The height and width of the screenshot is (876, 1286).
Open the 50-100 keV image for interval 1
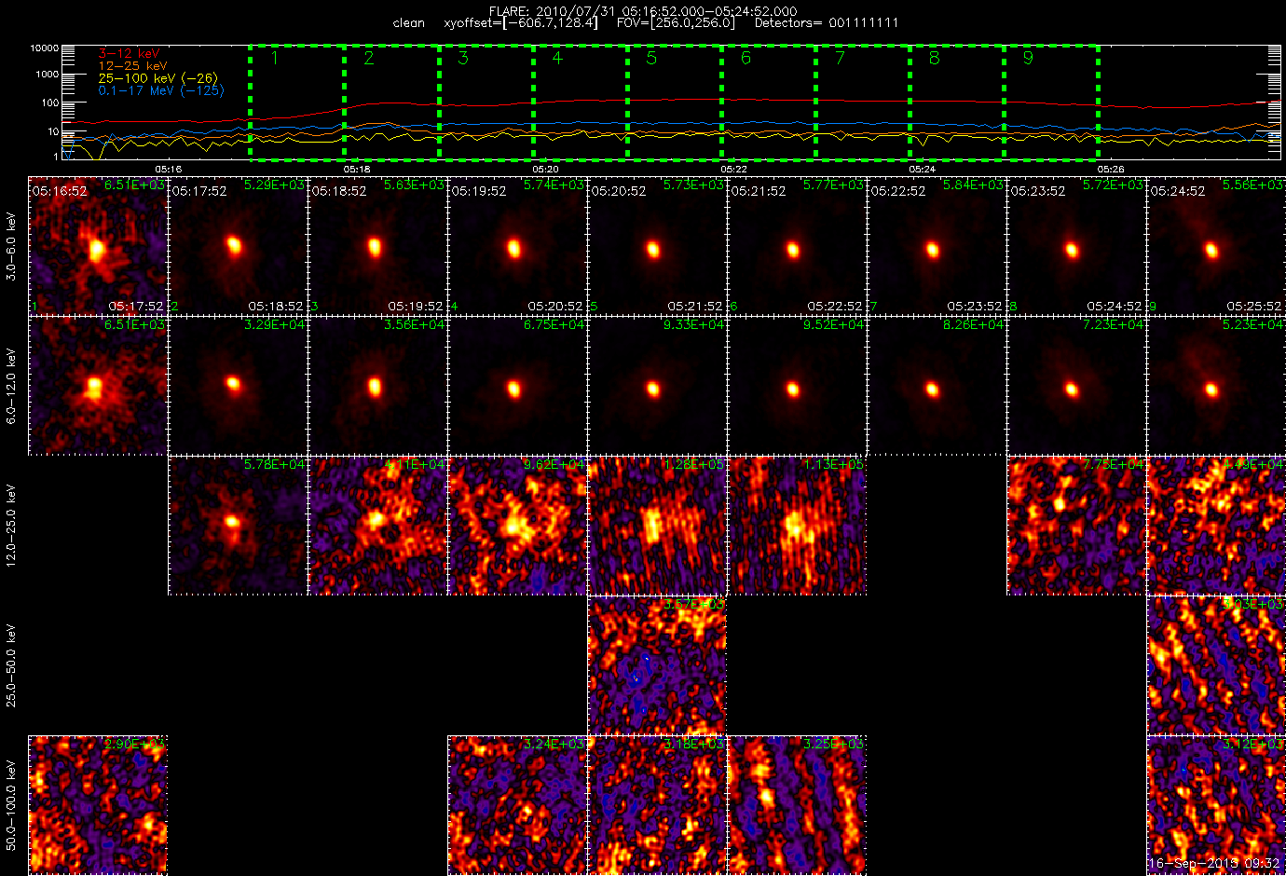coord(98,805)
